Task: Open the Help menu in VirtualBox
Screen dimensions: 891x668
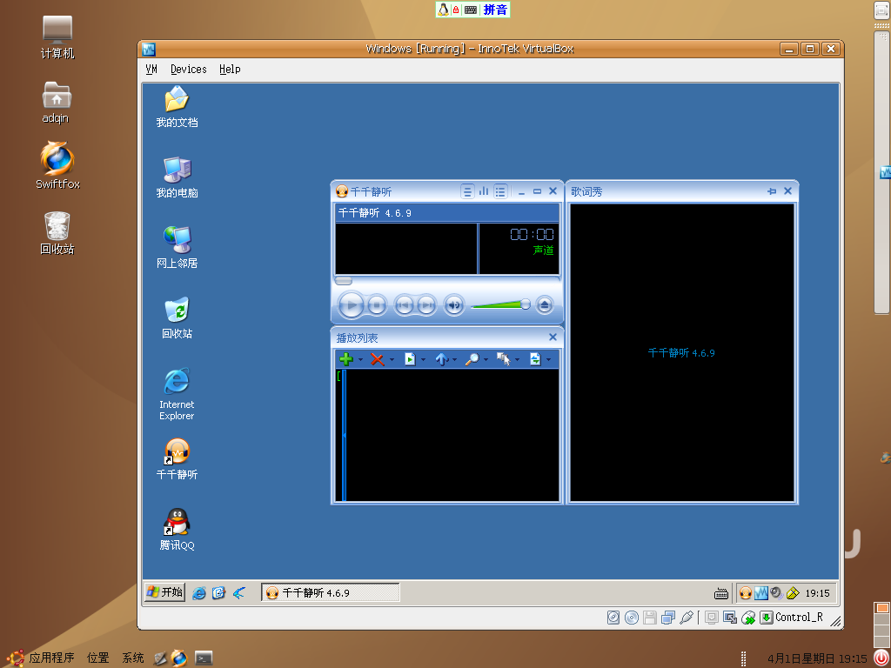Action: point(230,69)
